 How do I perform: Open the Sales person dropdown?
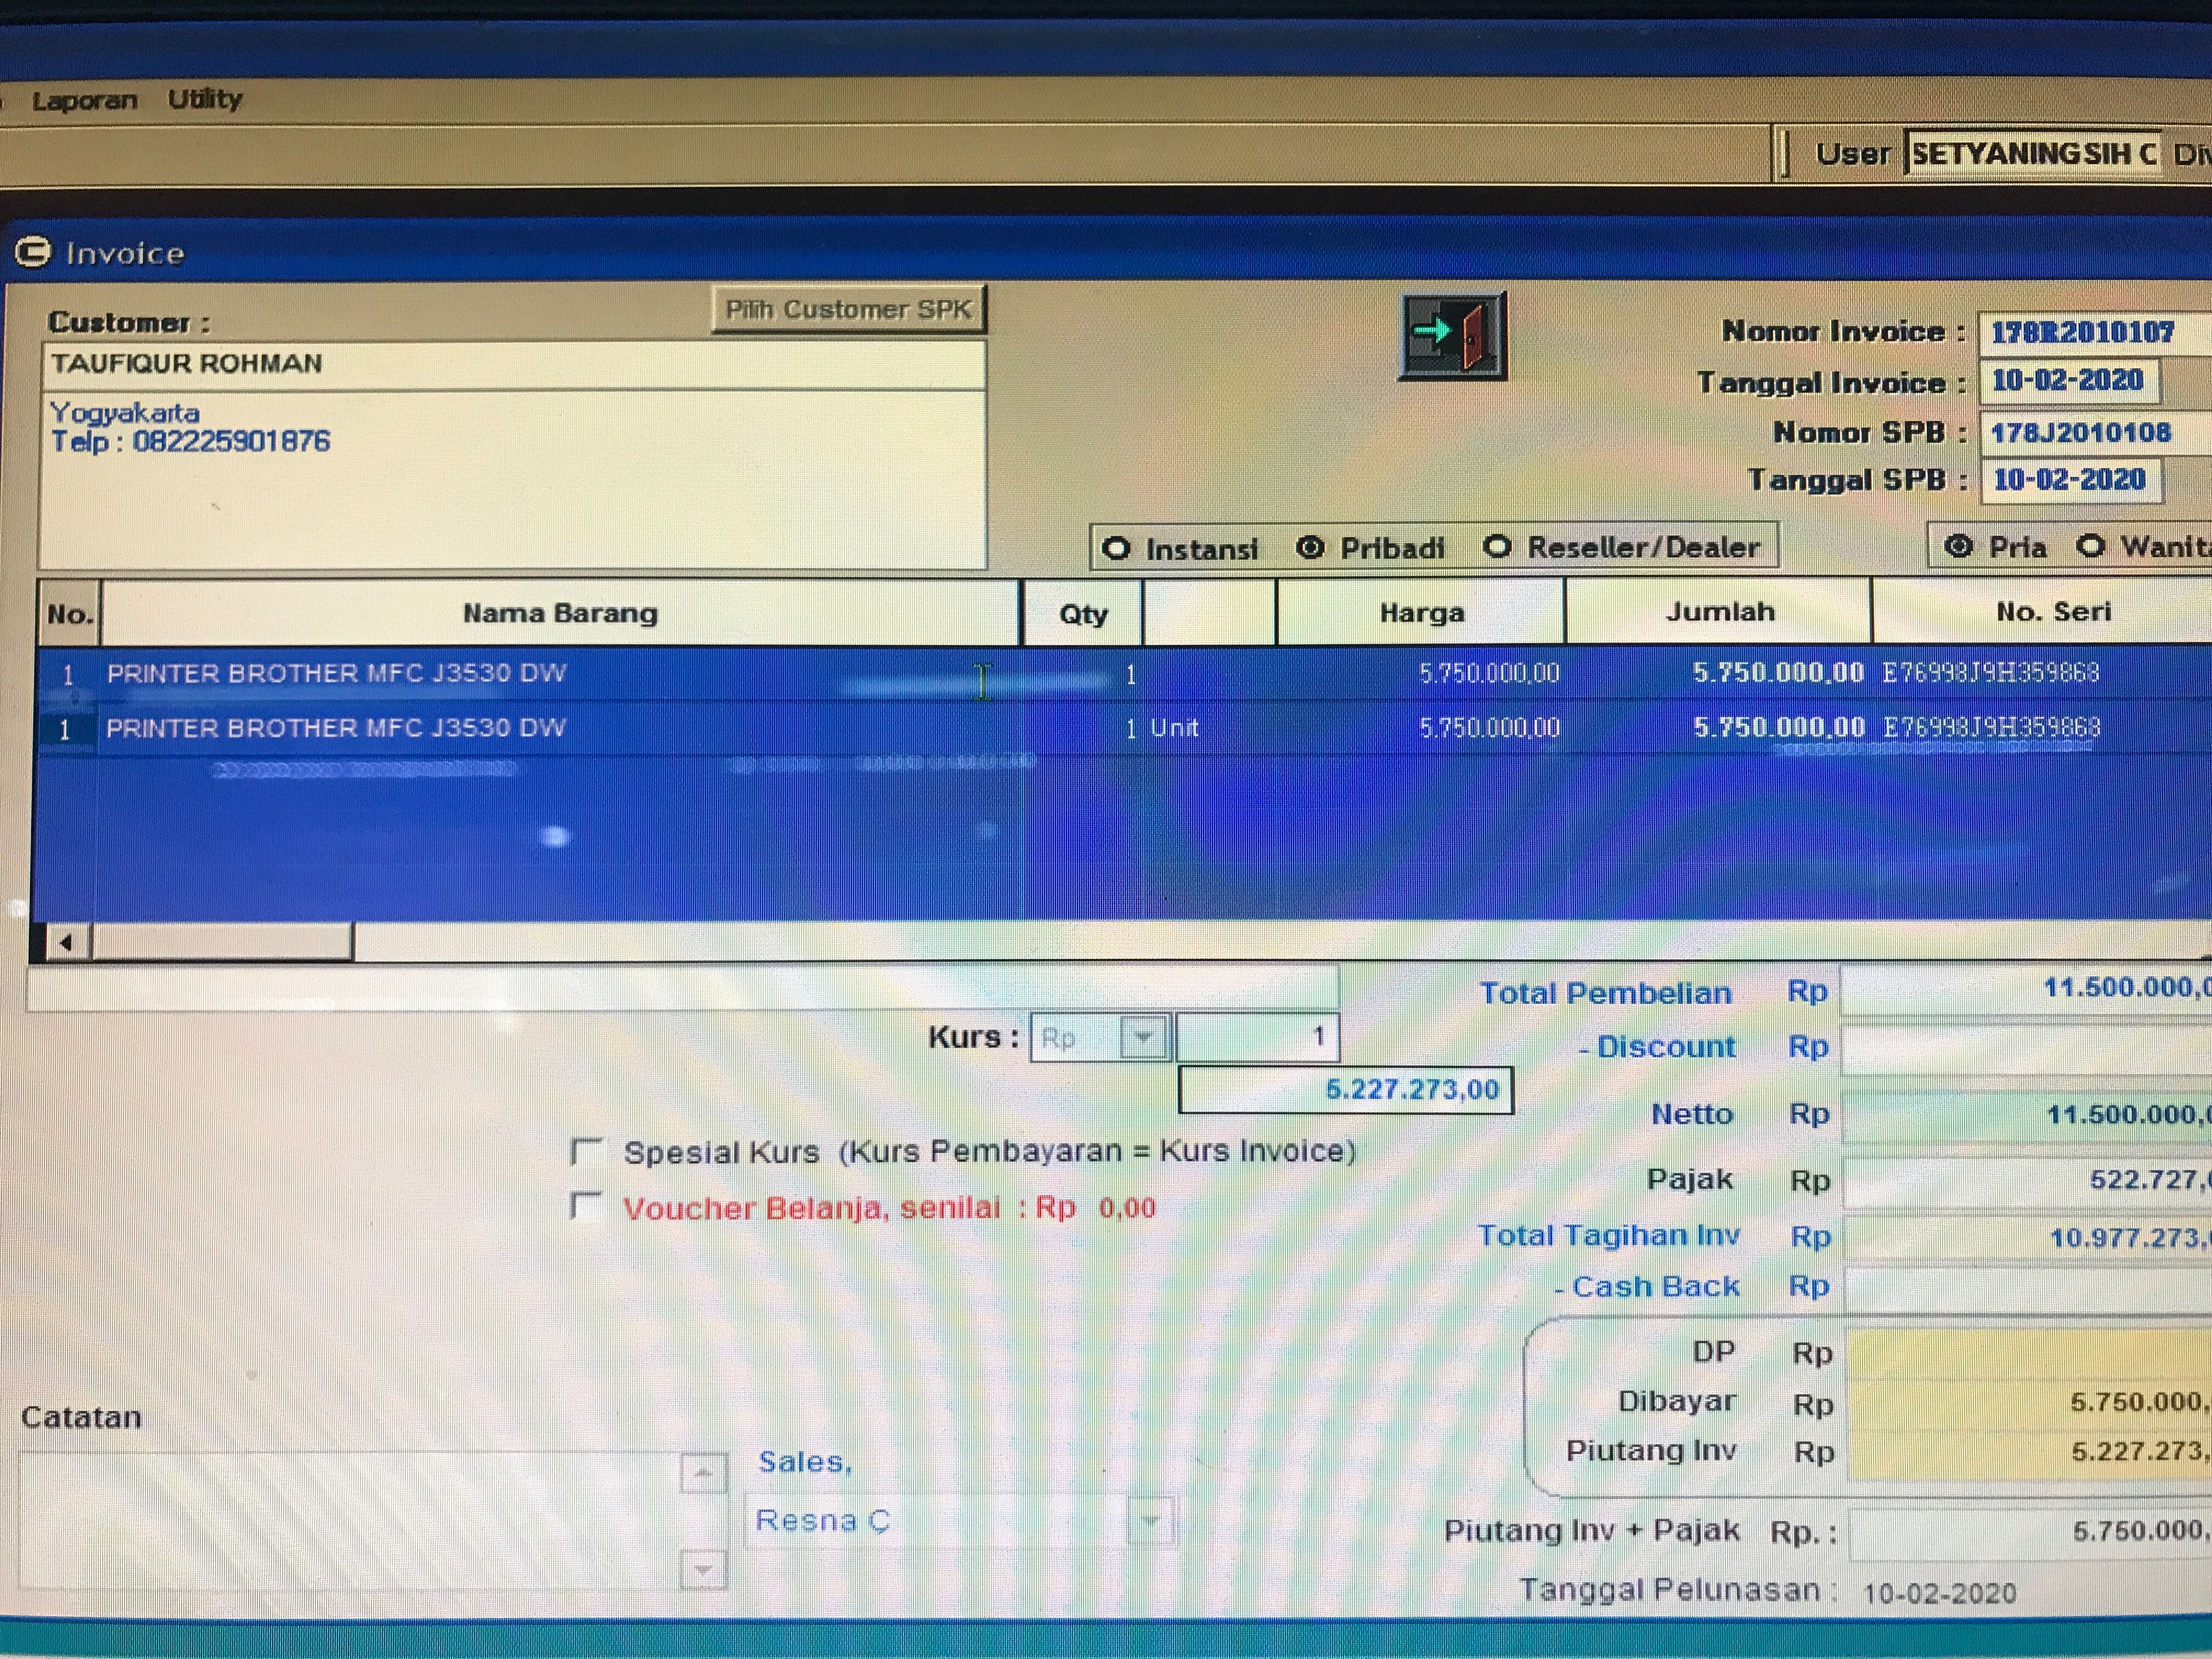tap(1150, 1521)
